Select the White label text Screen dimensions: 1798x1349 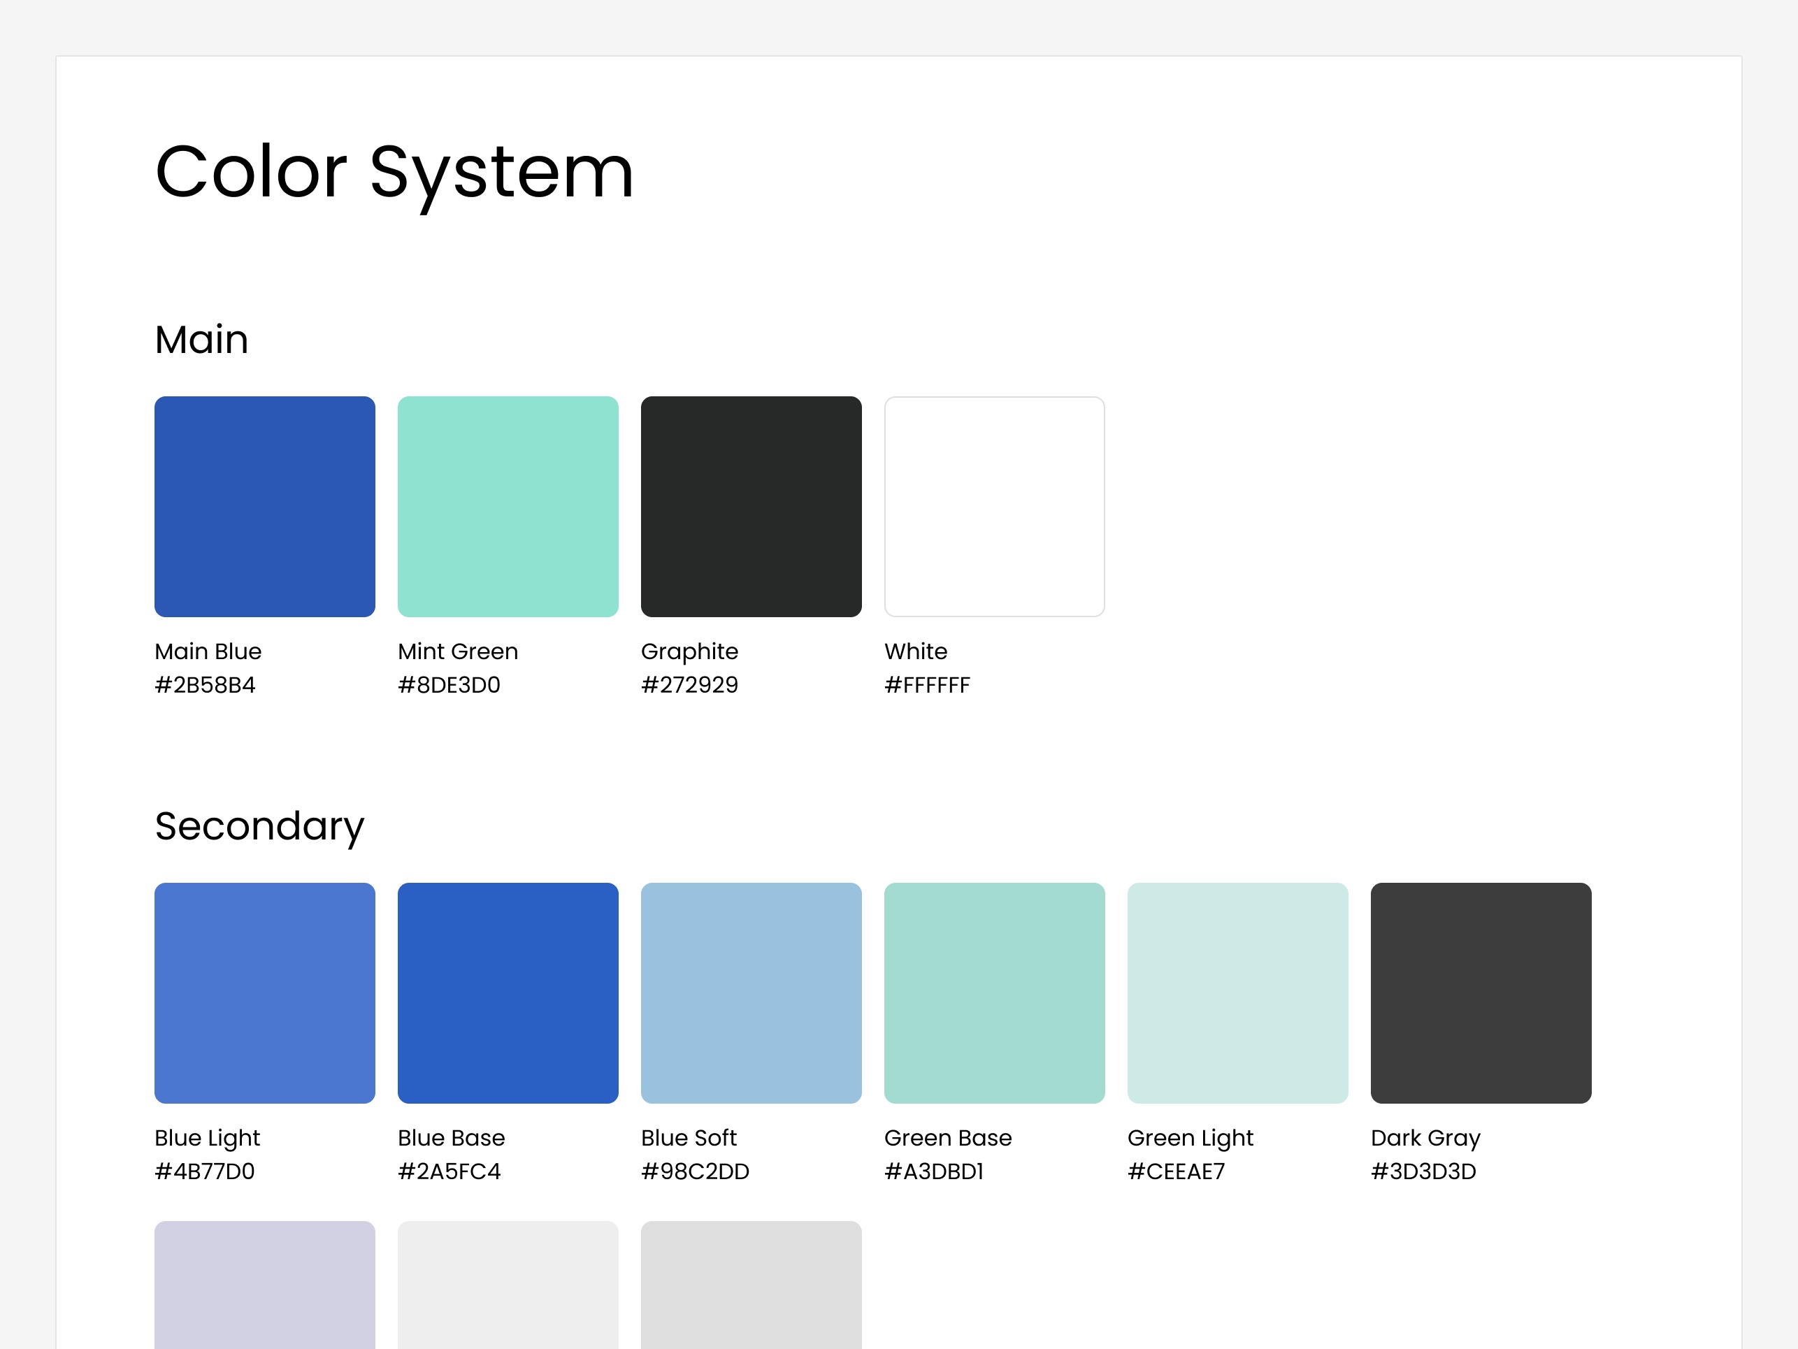click(x=916, y=651)
